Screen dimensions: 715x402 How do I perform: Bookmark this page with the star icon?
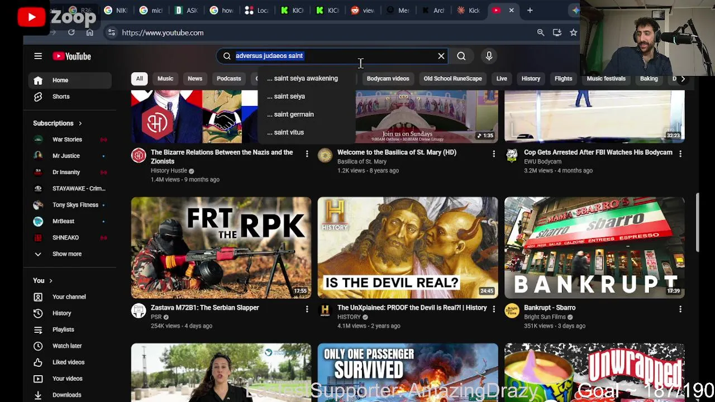click(573, 32)
